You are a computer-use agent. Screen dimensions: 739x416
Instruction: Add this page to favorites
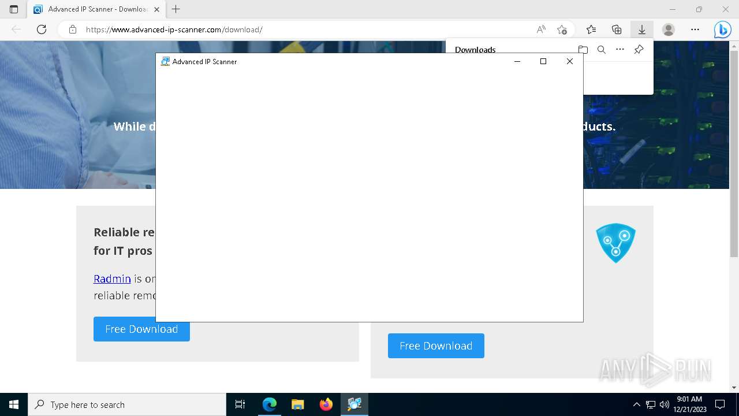point(562,29)
